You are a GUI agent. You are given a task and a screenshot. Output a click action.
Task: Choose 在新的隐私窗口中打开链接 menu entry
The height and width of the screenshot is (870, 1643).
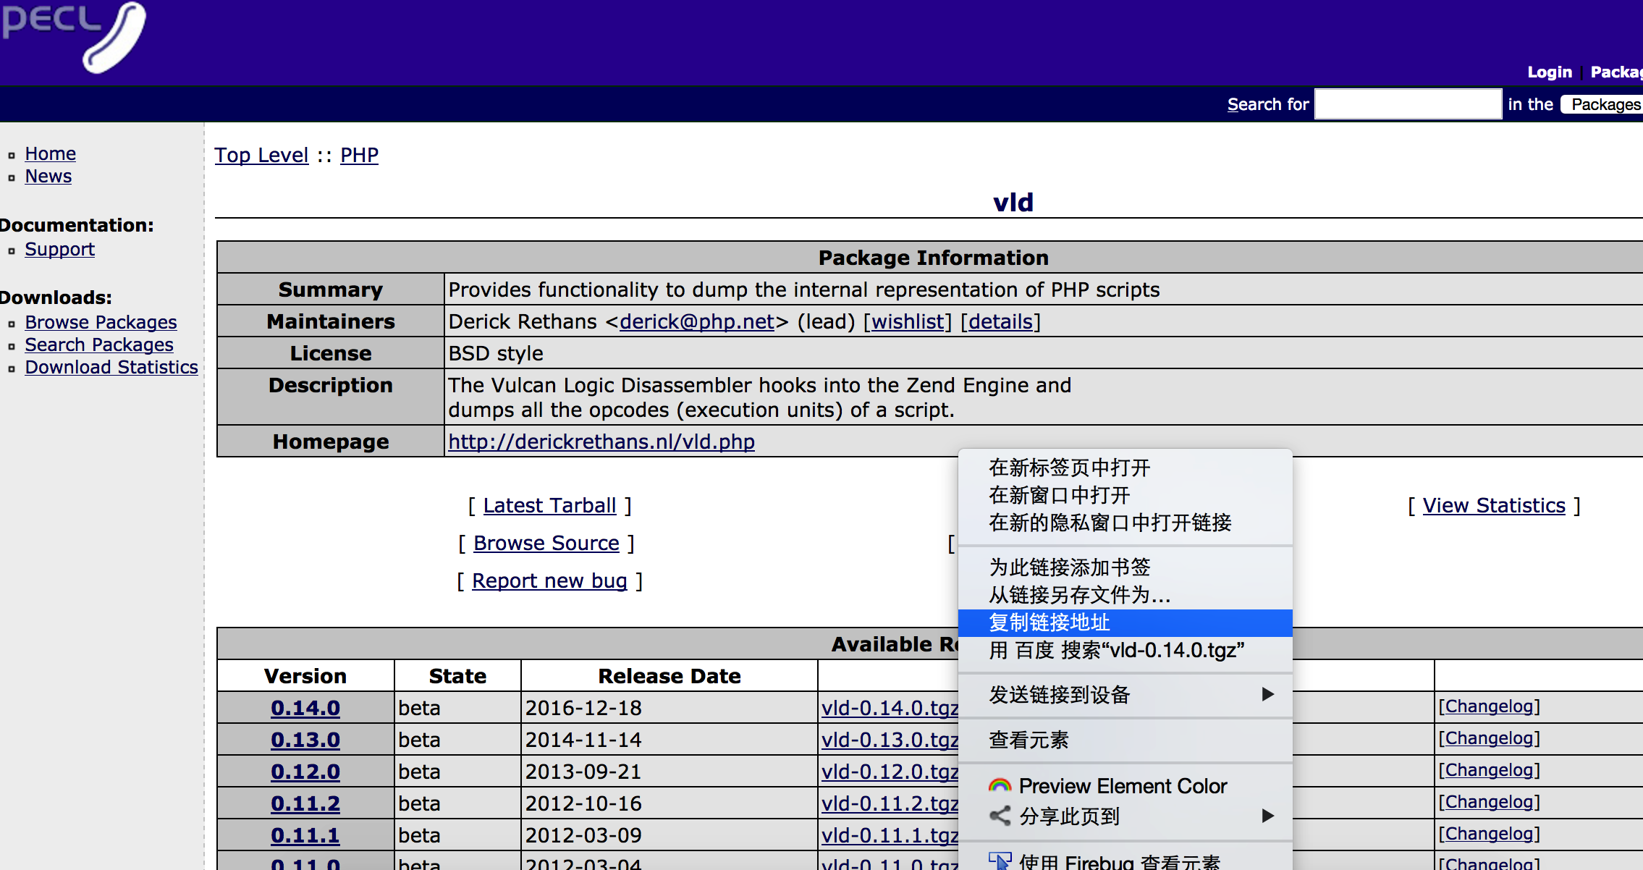click(1125, 523)
